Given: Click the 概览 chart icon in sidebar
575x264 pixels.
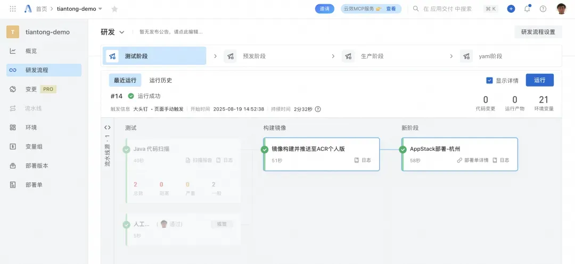Looking at the screenshot, I should (x=13, y=51).
